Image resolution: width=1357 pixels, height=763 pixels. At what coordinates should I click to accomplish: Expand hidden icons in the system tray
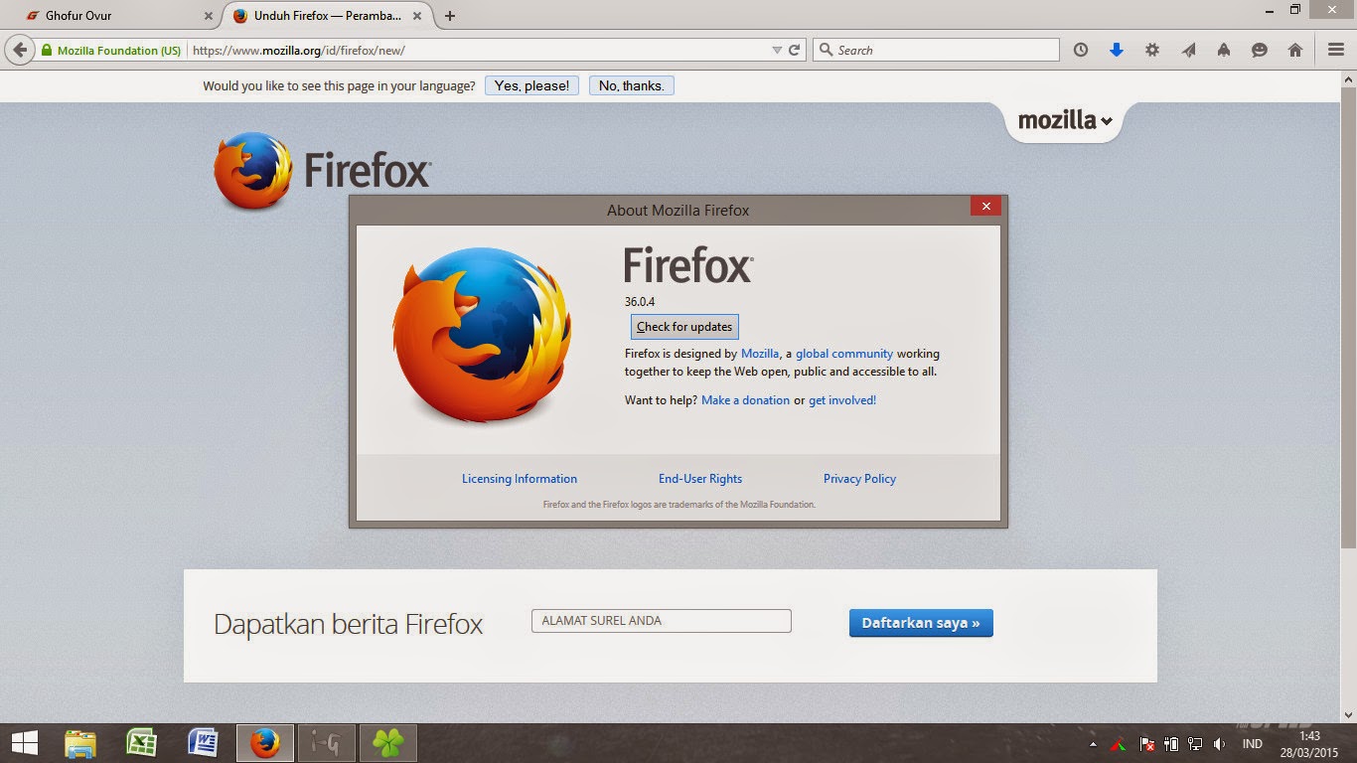coord(1094,743)
